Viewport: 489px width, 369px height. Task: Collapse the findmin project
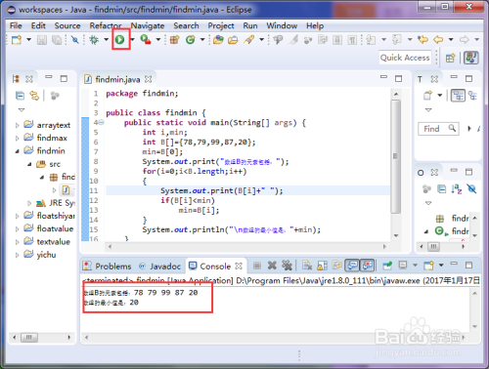[17, 151]
